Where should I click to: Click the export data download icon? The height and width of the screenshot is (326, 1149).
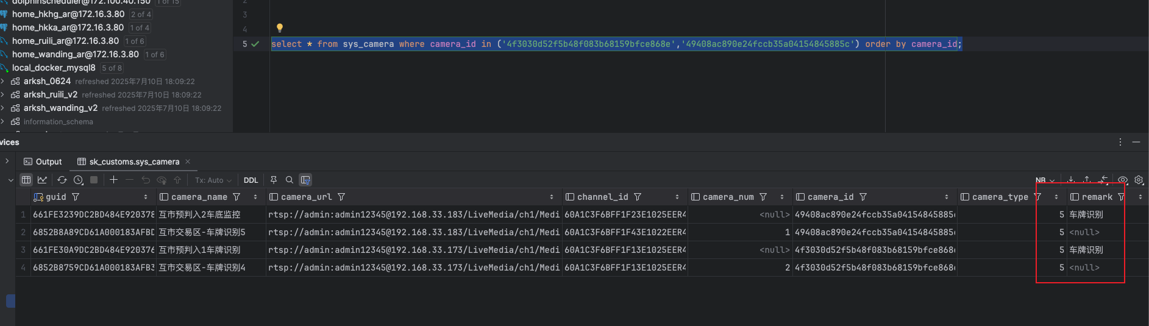1071,180
